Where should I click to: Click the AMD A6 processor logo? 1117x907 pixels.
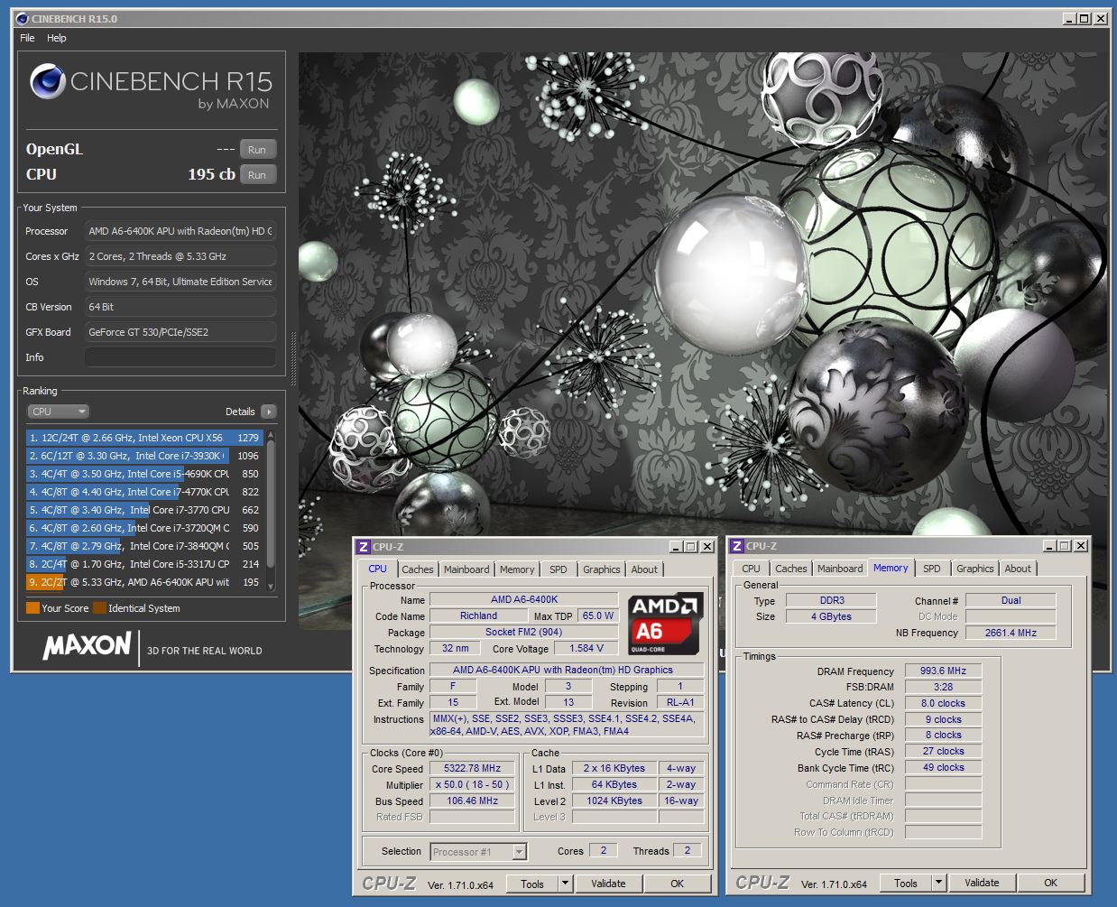(666, 624)
